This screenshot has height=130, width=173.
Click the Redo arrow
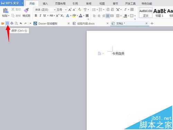25,24
